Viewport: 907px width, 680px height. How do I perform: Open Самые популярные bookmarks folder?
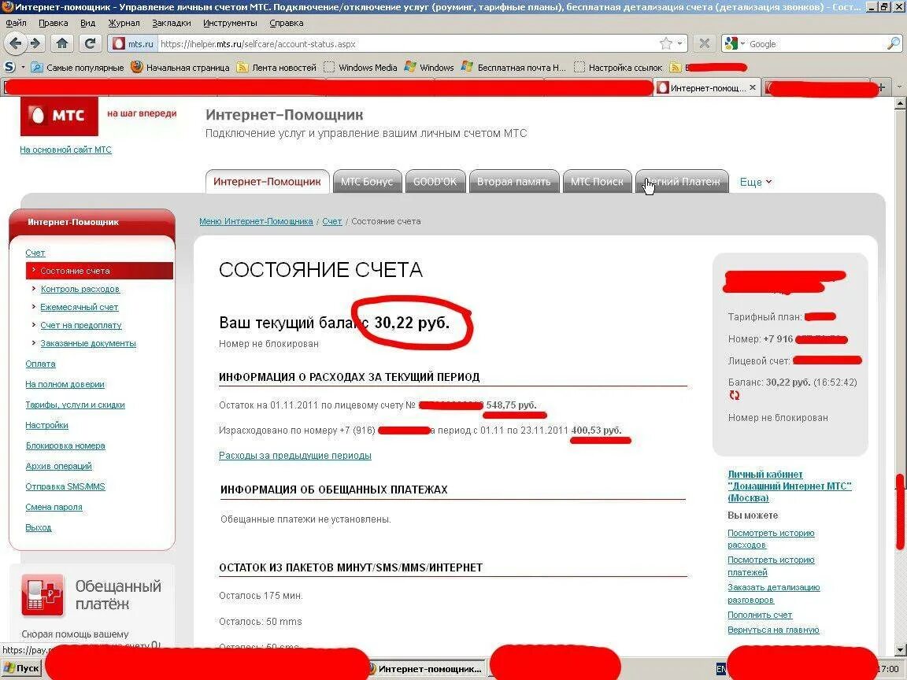point(77,67)
